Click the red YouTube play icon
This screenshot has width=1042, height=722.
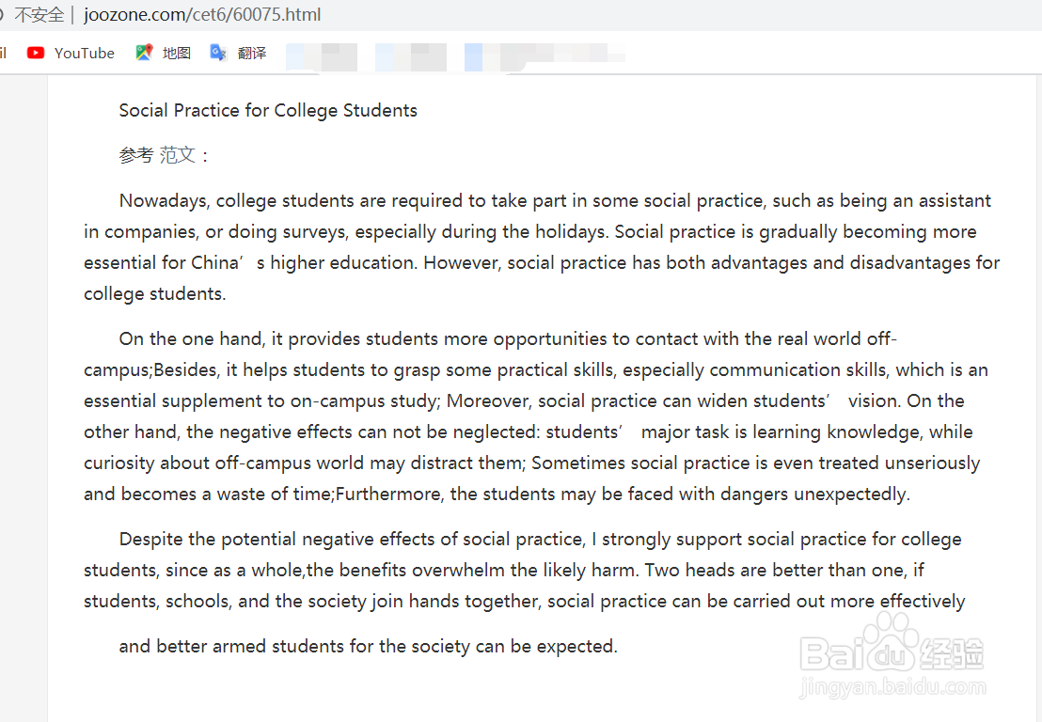[36, 53]
